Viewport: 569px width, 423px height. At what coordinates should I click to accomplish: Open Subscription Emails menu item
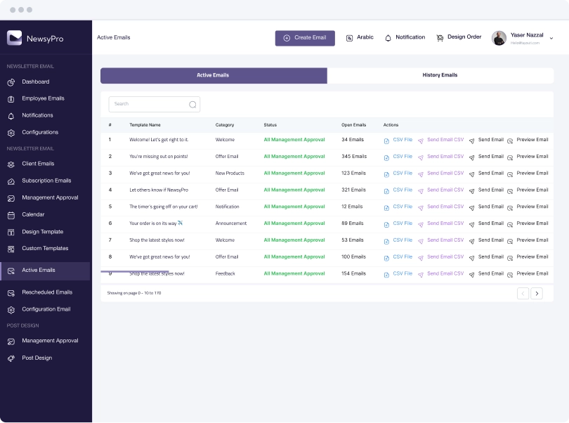pyautogui.click(x=46, y=181)
